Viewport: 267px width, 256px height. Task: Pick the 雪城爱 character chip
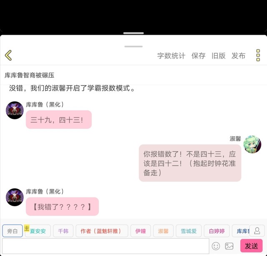(189, 231)
